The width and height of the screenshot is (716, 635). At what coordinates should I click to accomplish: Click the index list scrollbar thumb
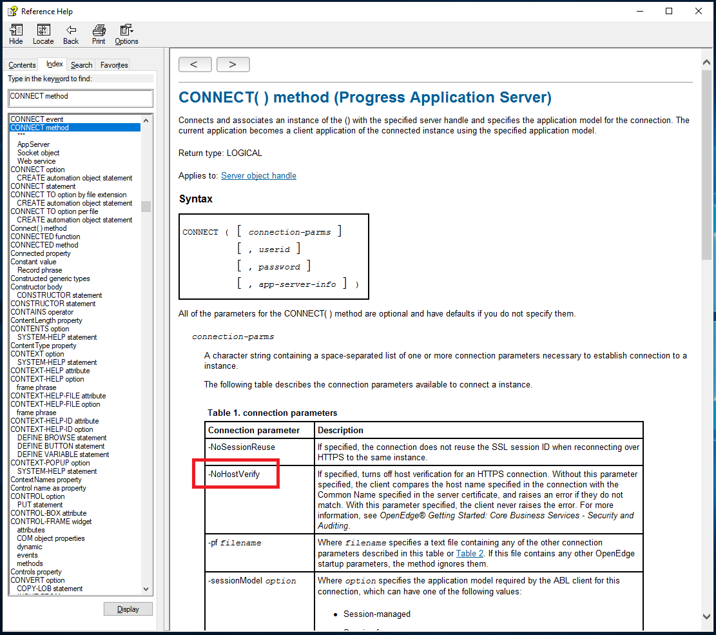[146, 206]
